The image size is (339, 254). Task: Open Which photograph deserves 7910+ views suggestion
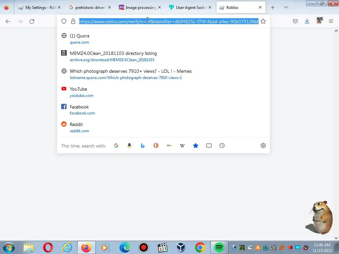(164, 74)
